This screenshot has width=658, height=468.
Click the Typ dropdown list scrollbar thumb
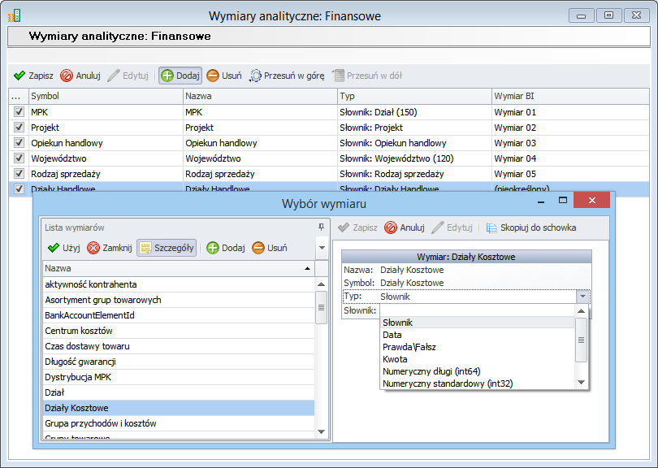tap(581, 340)
